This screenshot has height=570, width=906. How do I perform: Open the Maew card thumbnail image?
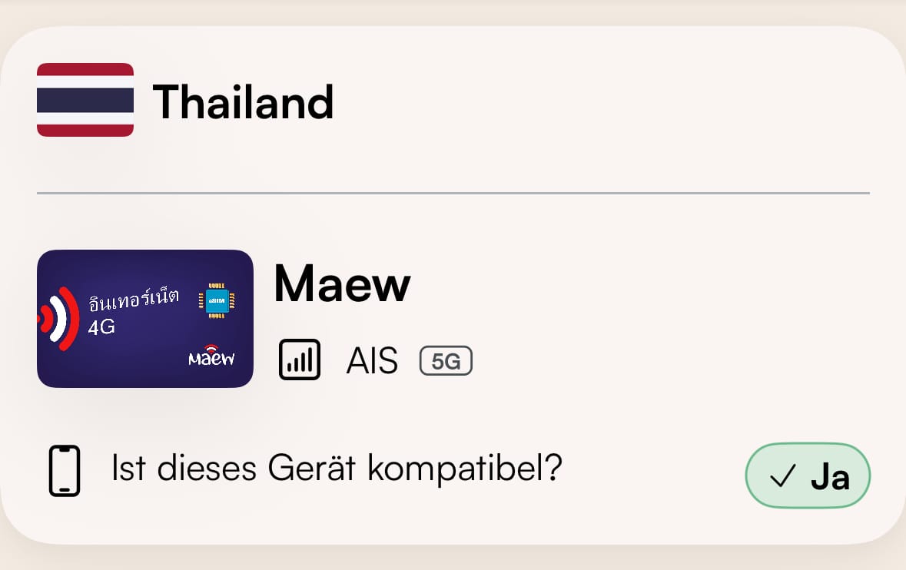pyautogui.click(x=144, y=317)
